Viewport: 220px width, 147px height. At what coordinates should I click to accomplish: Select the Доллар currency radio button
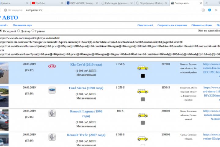(19, 31)
